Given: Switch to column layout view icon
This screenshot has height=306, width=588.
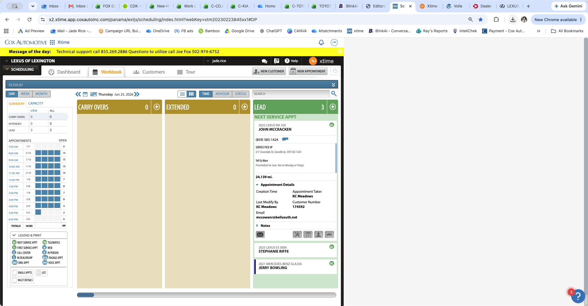Looking at the screenshot, I should 191,94.
